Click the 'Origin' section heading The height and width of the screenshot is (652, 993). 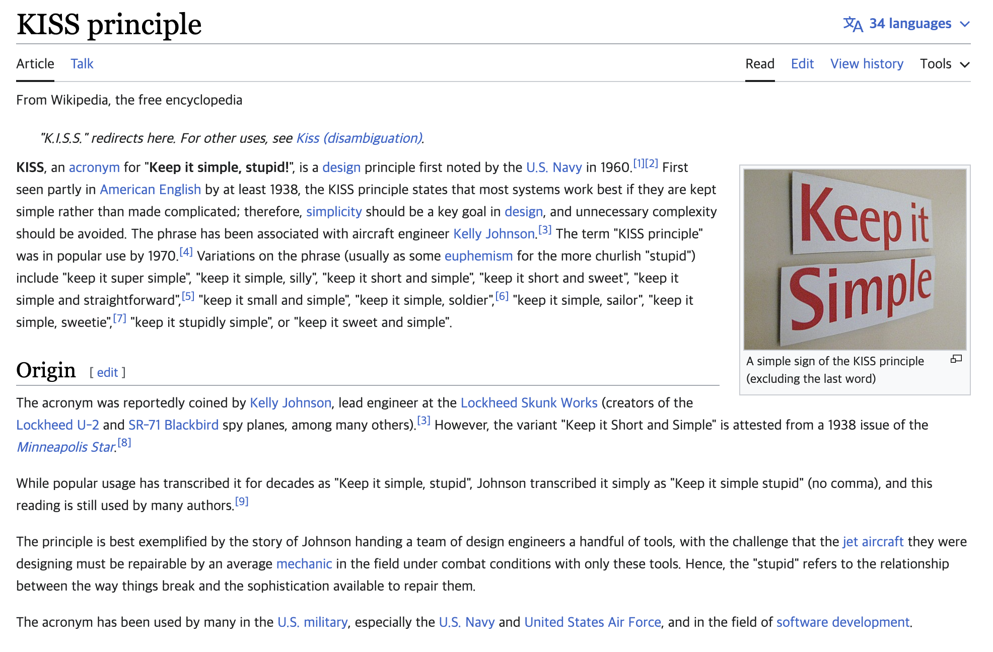(46, 370)
